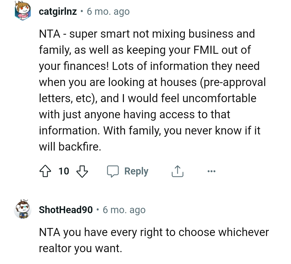
Task: Toggle the downvote arrow to disagree
Action: pos(82,171)
